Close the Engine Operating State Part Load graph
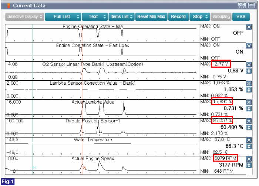Viewport: 259px width, 186px height. (x=249, y=46)
